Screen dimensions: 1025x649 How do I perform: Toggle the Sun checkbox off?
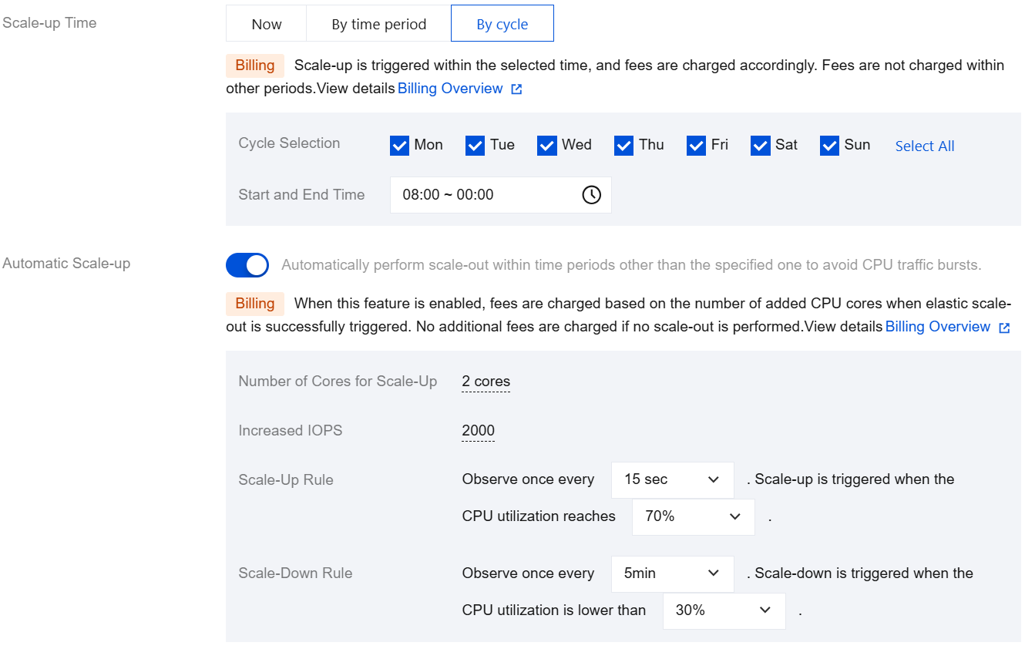(x=829, y=146)
